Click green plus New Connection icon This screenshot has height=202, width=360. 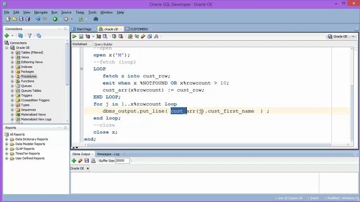point(7,35)
